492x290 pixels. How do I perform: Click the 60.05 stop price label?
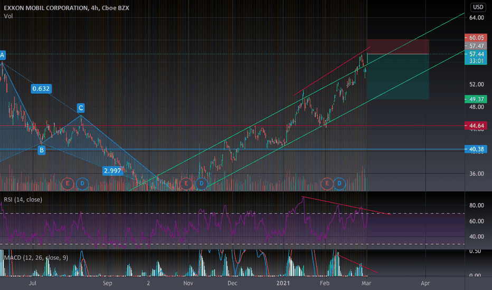[476, 37]
